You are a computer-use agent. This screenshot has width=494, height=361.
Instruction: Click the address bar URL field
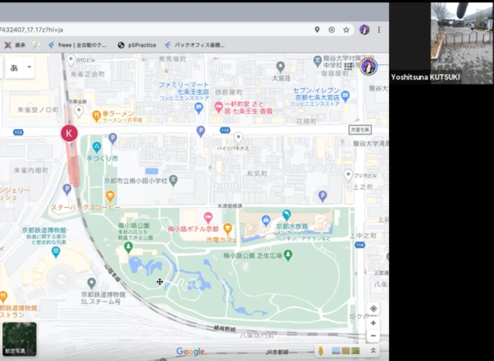point(154,30)
